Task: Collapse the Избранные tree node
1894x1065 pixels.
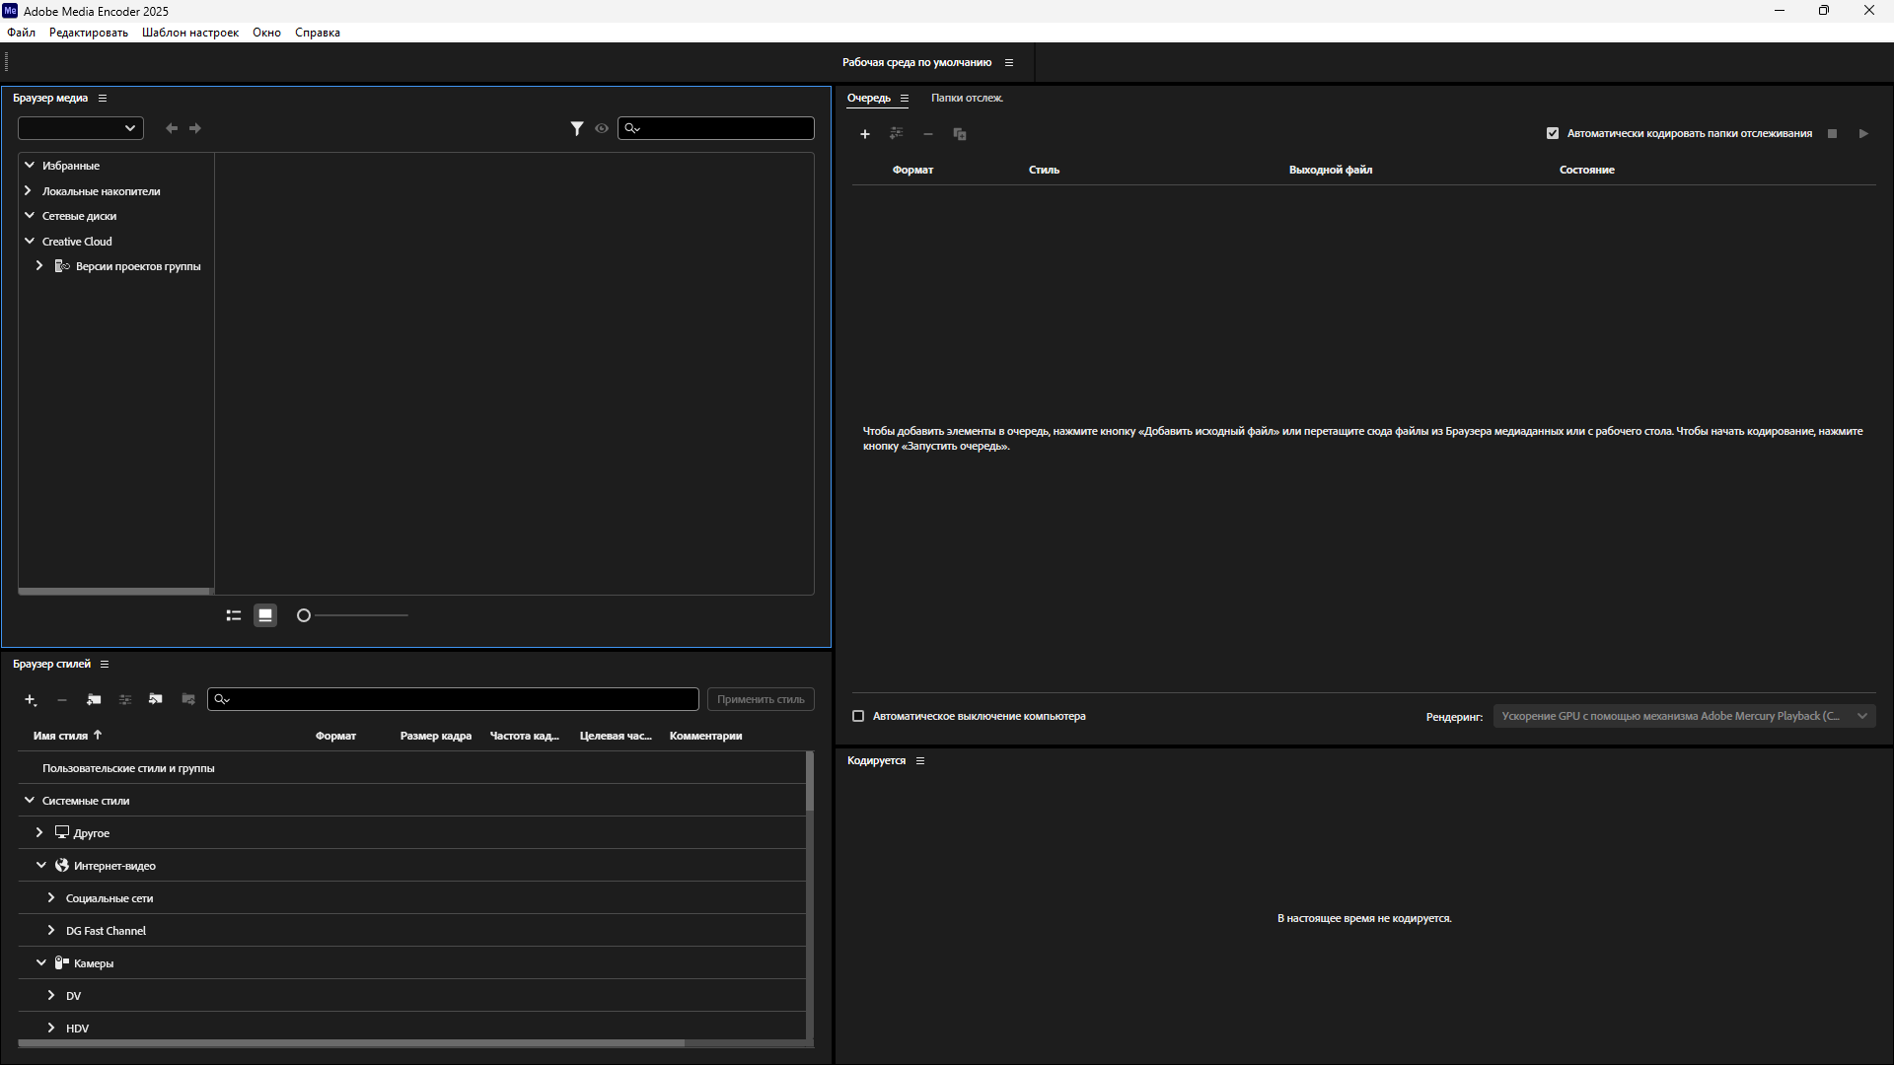Action: tap(30, 166)
